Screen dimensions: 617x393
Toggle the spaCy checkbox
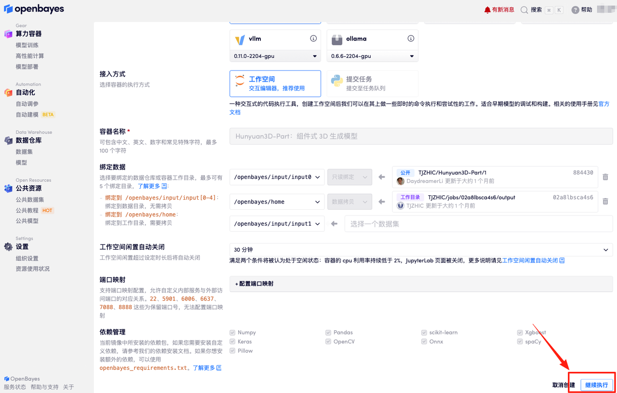pyautogui.click(x=520, y=341)
